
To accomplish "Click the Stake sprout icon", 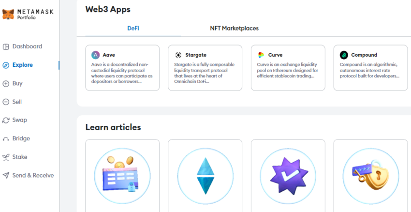I will coord(6,157).
